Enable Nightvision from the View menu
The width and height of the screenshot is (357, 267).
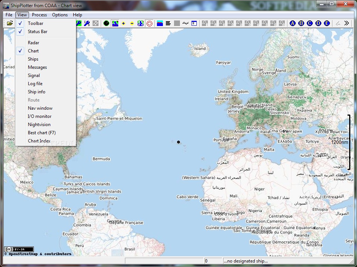tap(45, 125)
